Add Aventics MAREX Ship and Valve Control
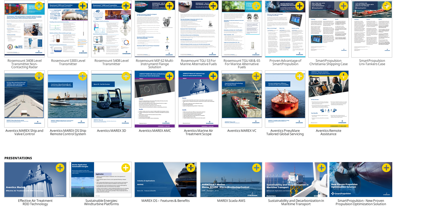 click(39, 76)
